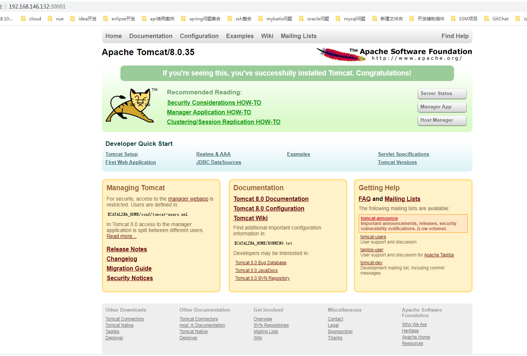Open Mailing Lists link in Getting Help
Screen dimensions: 527x356
click(402, 199)
